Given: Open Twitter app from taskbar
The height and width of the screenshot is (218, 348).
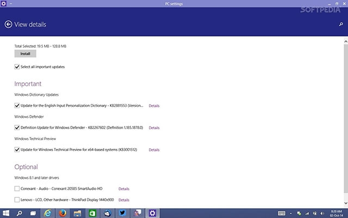Looking at the screenshot, I should click(x=122, y=213).
